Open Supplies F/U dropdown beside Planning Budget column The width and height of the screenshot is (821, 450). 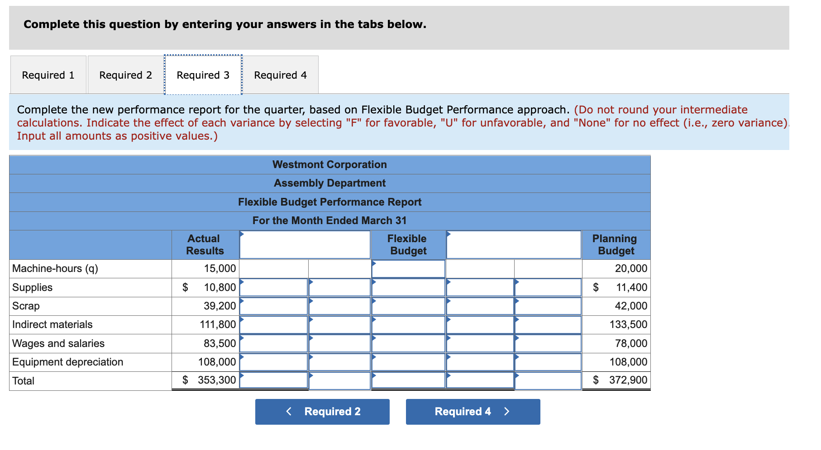coord(548,287)
